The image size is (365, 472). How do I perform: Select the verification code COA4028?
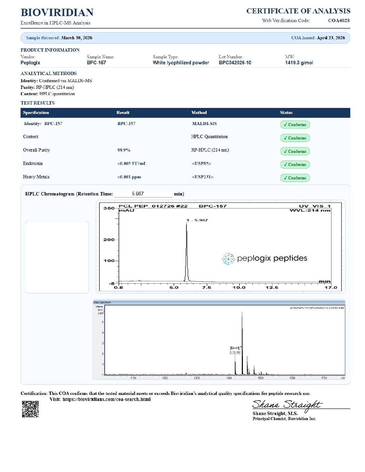click(x=339, y=20)
